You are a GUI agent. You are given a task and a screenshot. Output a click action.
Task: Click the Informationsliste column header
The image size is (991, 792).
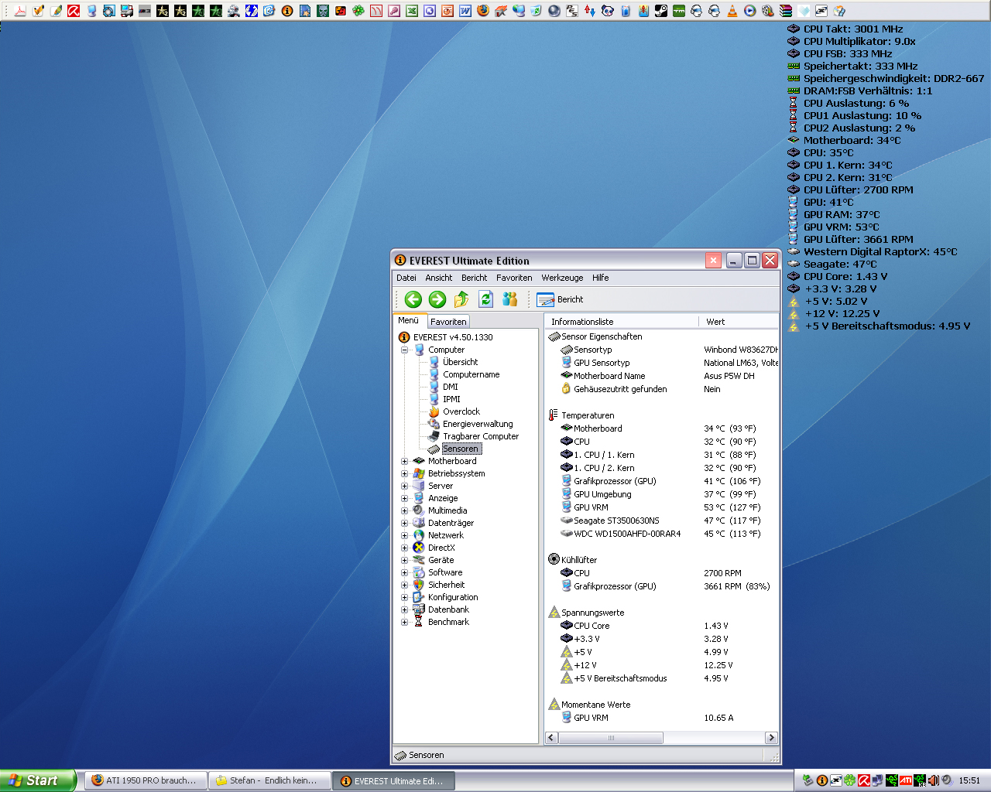tap(622, 321)
